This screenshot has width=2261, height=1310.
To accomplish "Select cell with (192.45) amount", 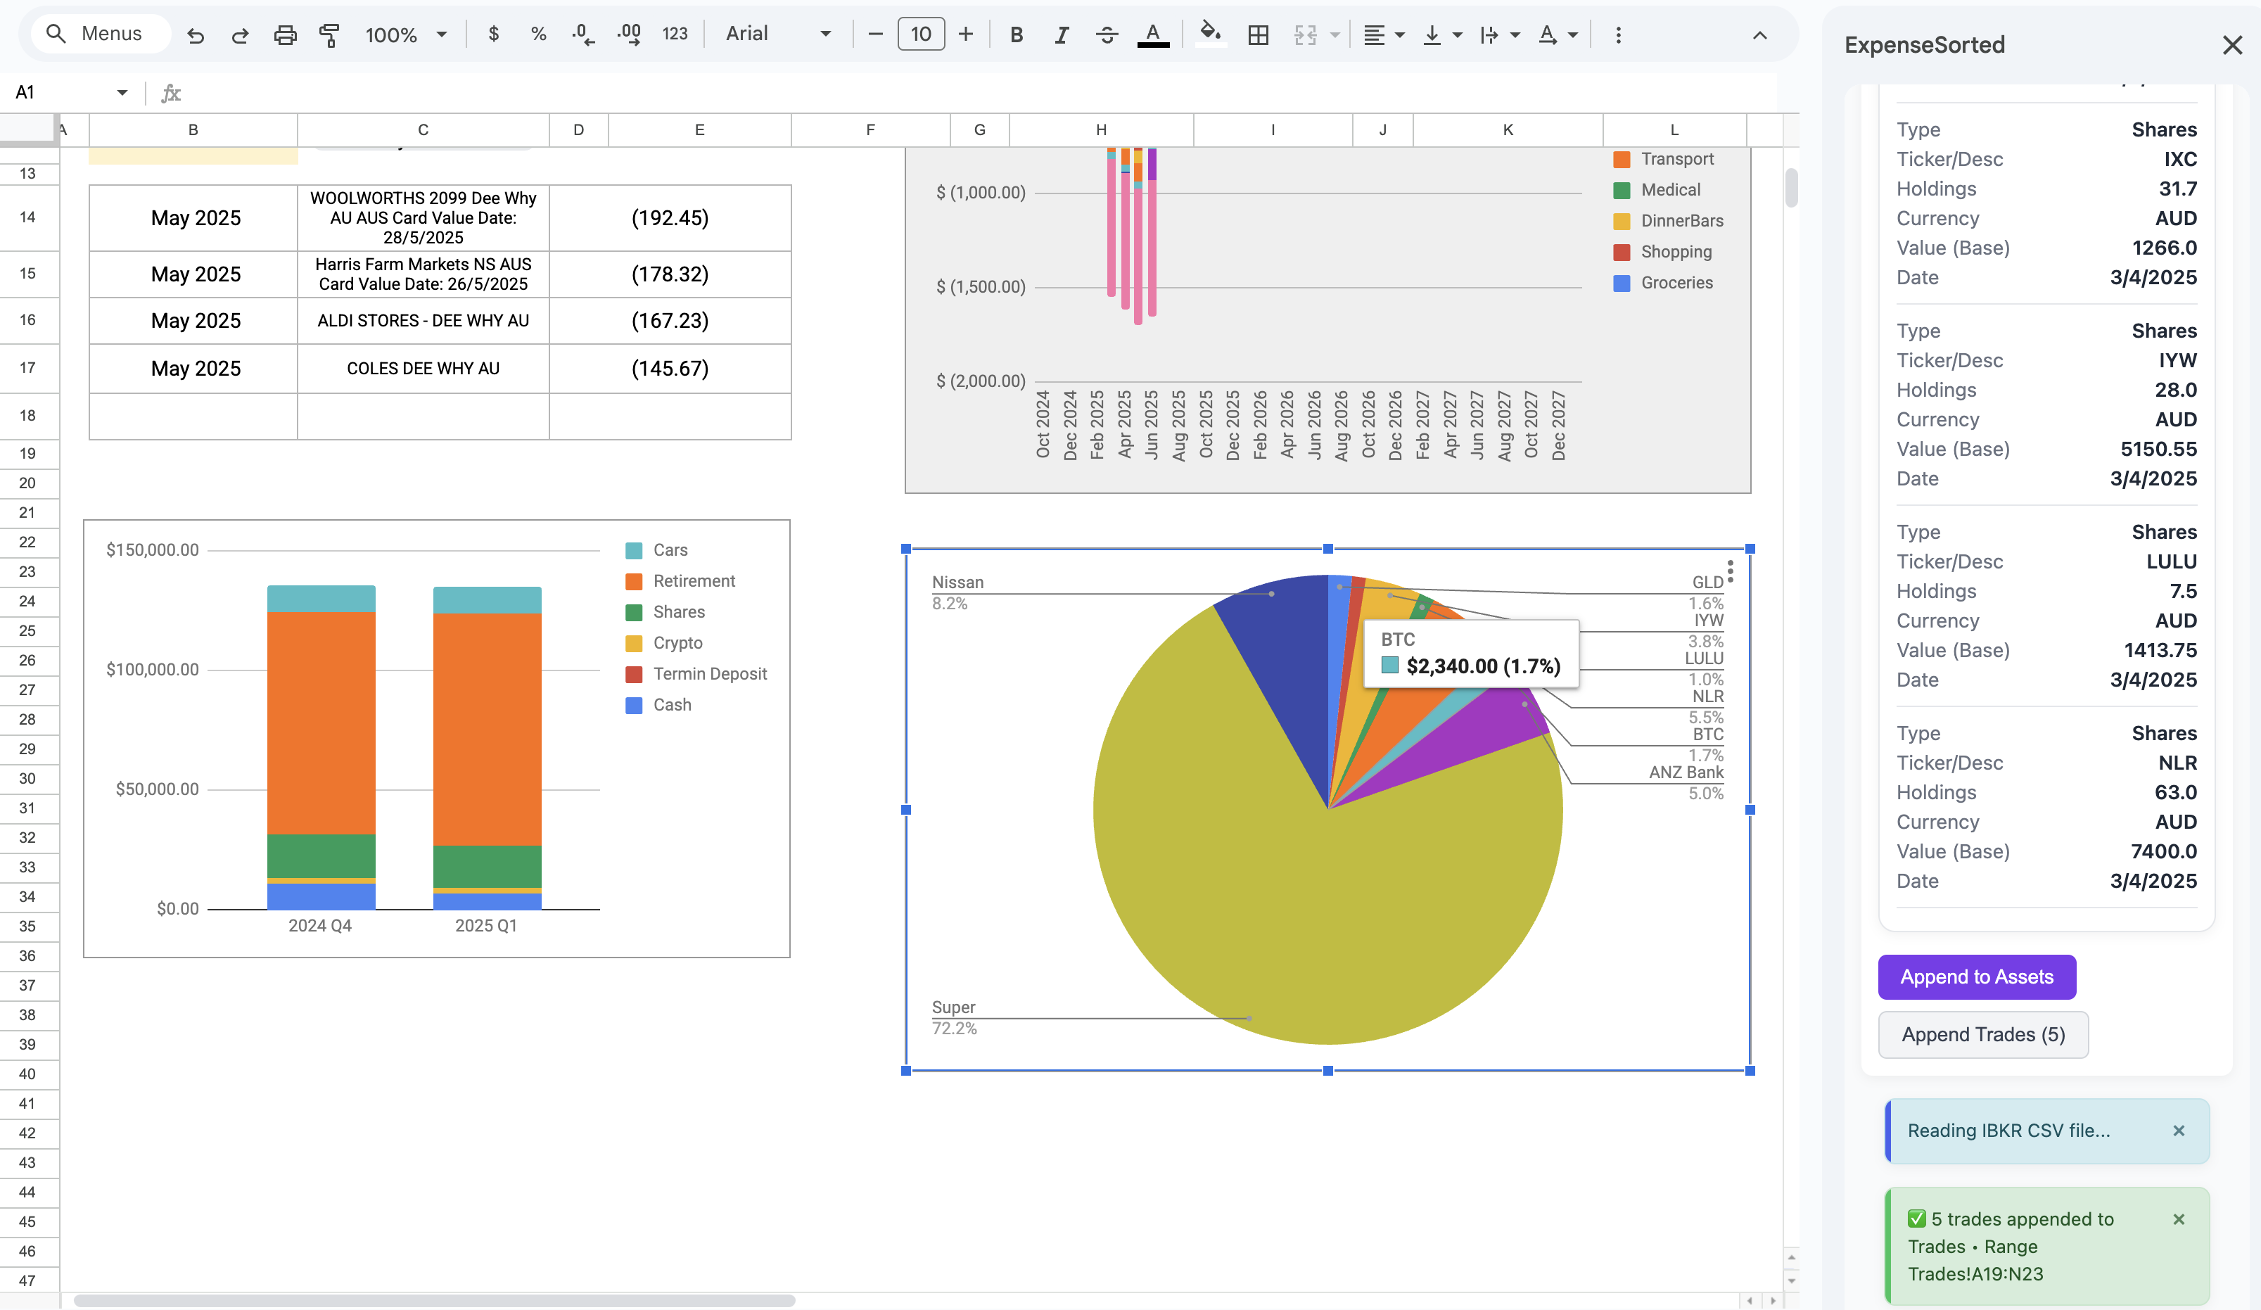I will (x=670, y=218).
